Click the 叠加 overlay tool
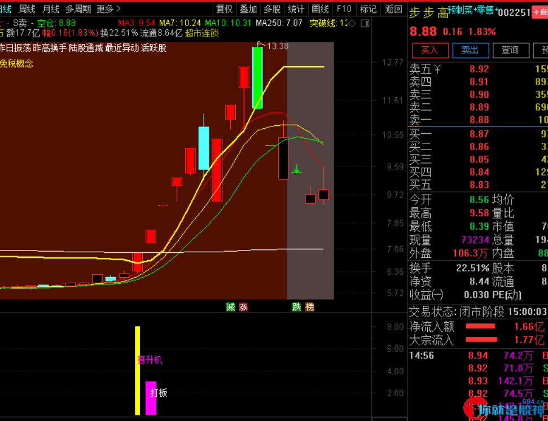 248,9
